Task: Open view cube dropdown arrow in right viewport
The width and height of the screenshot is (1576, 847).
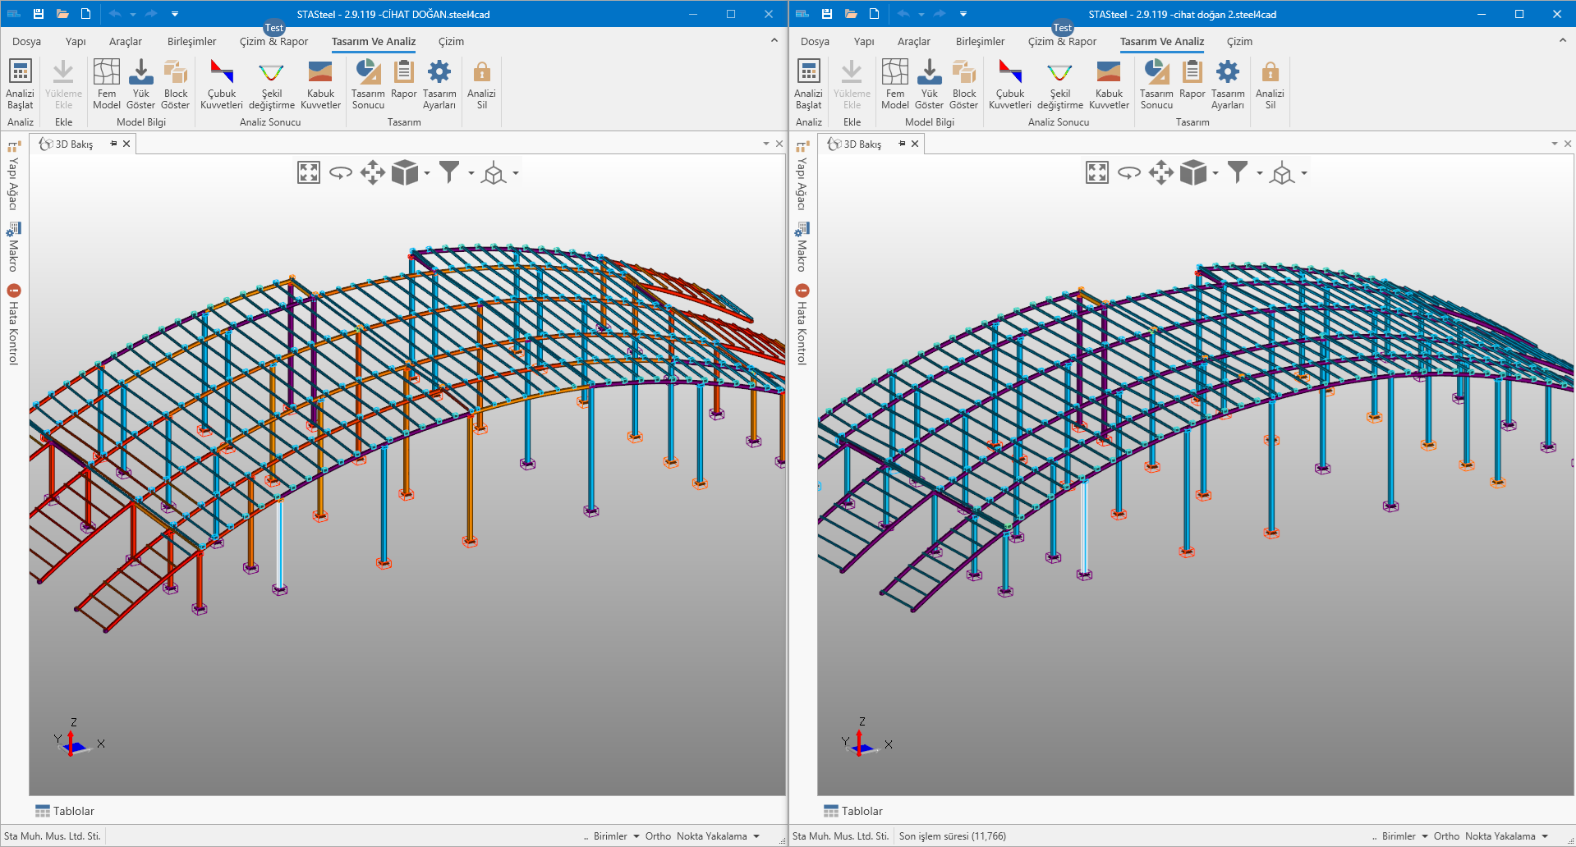Action: (1215, 173)
